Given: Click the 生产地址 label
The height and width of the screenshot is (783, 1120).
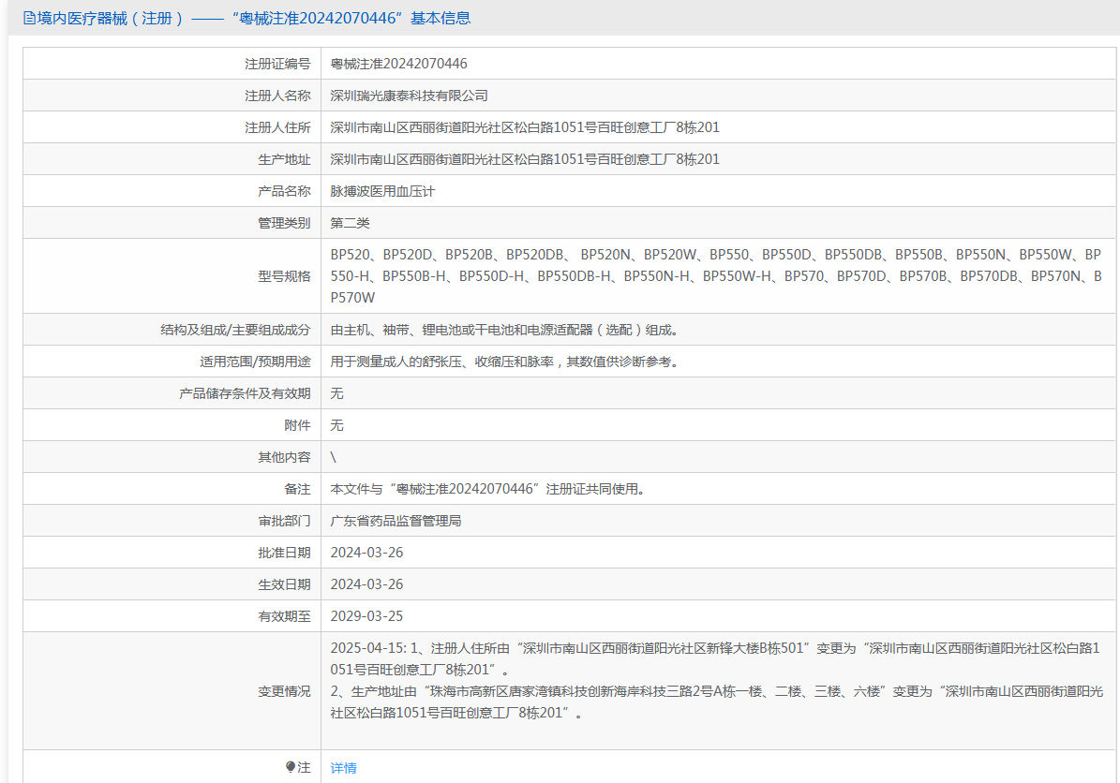Looking at the screenshot, I should (x=284, y=159).
